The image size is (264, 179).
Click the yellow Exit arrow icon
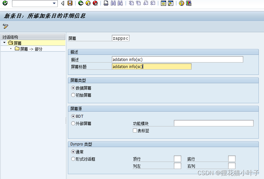88,3
